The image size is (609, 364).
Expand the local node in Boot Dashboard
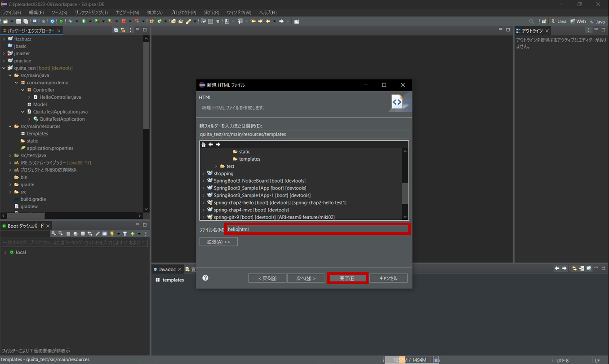coord(5,252)
